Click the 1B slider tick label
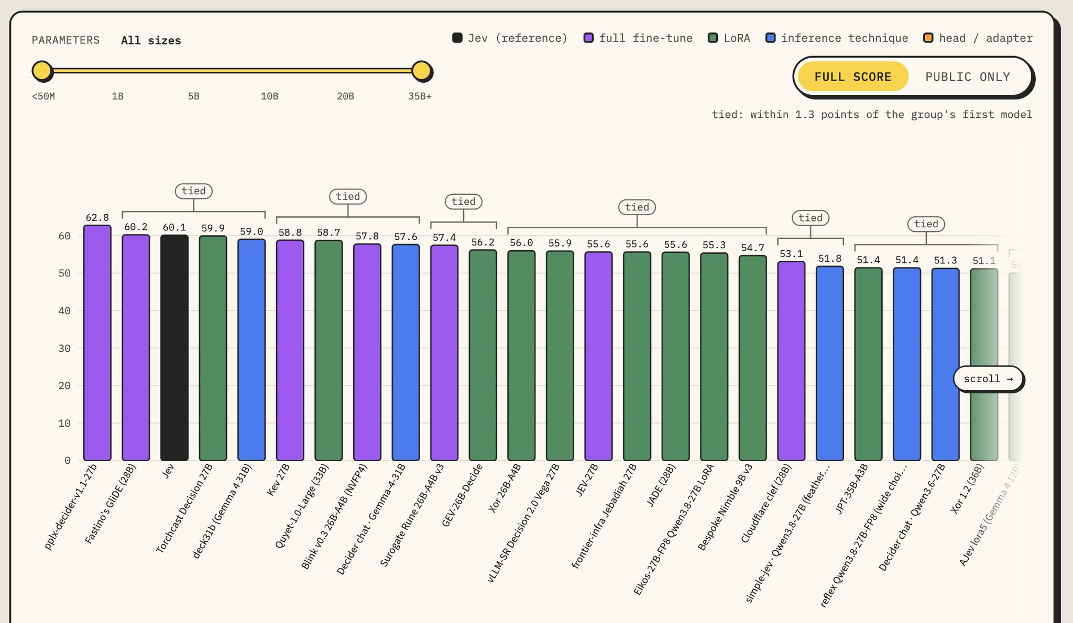Viewport: 1073px width, 623px height. click(x=118, y=96)
